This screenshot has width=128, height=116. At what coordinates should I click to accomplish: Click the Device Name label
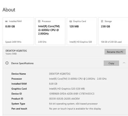pos(19,74)
